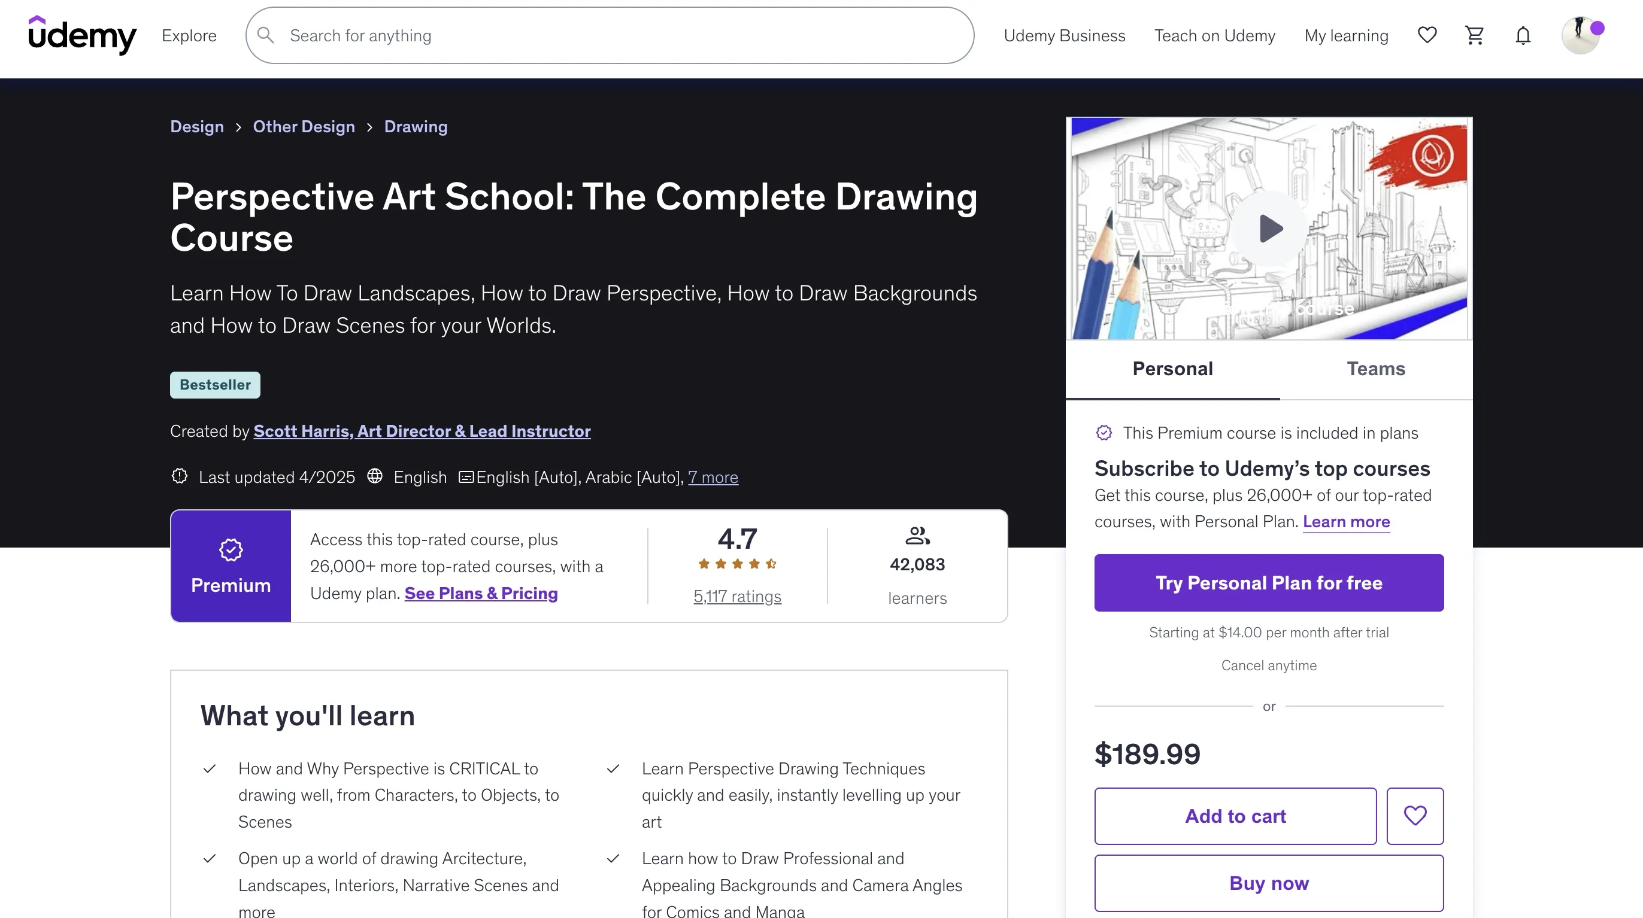
Task: Click the Search for anything field
Action: [x=613, y=36]
